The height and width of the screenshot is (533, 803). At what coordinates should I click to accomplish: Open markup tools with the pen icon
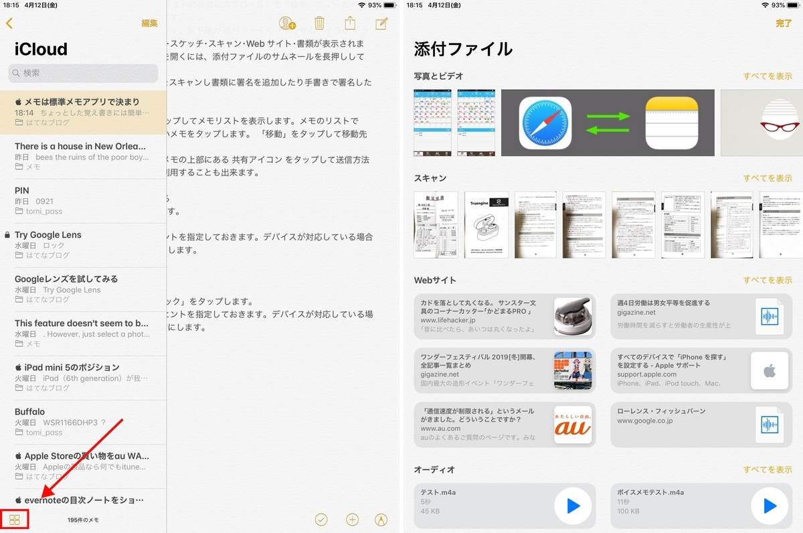[x=382, y=519]
